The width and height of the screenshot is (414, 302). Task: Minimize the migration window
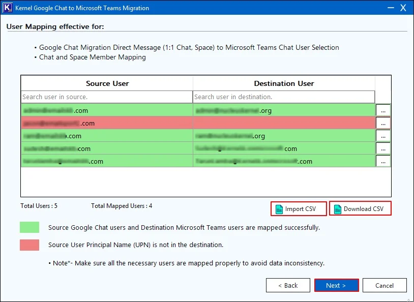391,8
